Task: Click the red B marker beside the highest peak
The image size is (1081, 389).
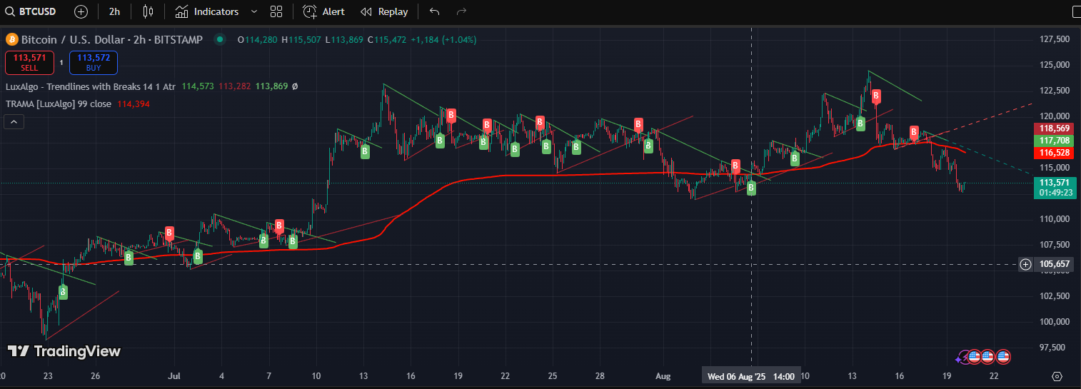Action: pyautogui.click(x=876, y=96)
